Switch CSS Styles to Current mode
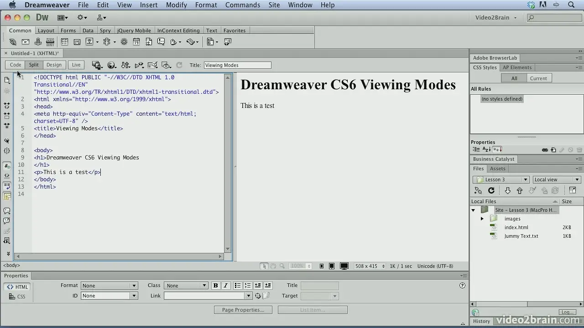The height and width of the screenshot is (328, 584). pos(538,78)
